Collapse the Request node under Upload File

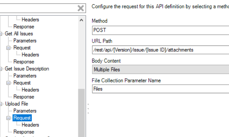tap(8, 118)
